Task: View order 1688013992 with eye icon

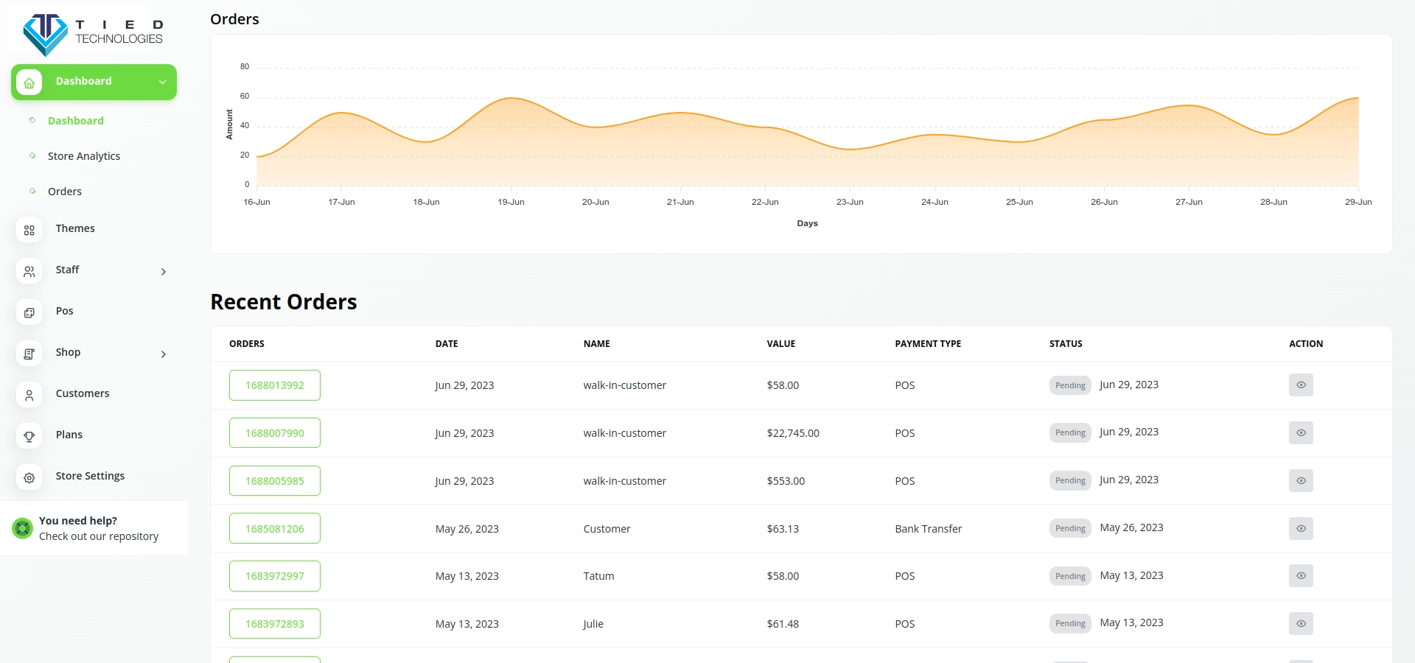Action: coord(1301,385)
